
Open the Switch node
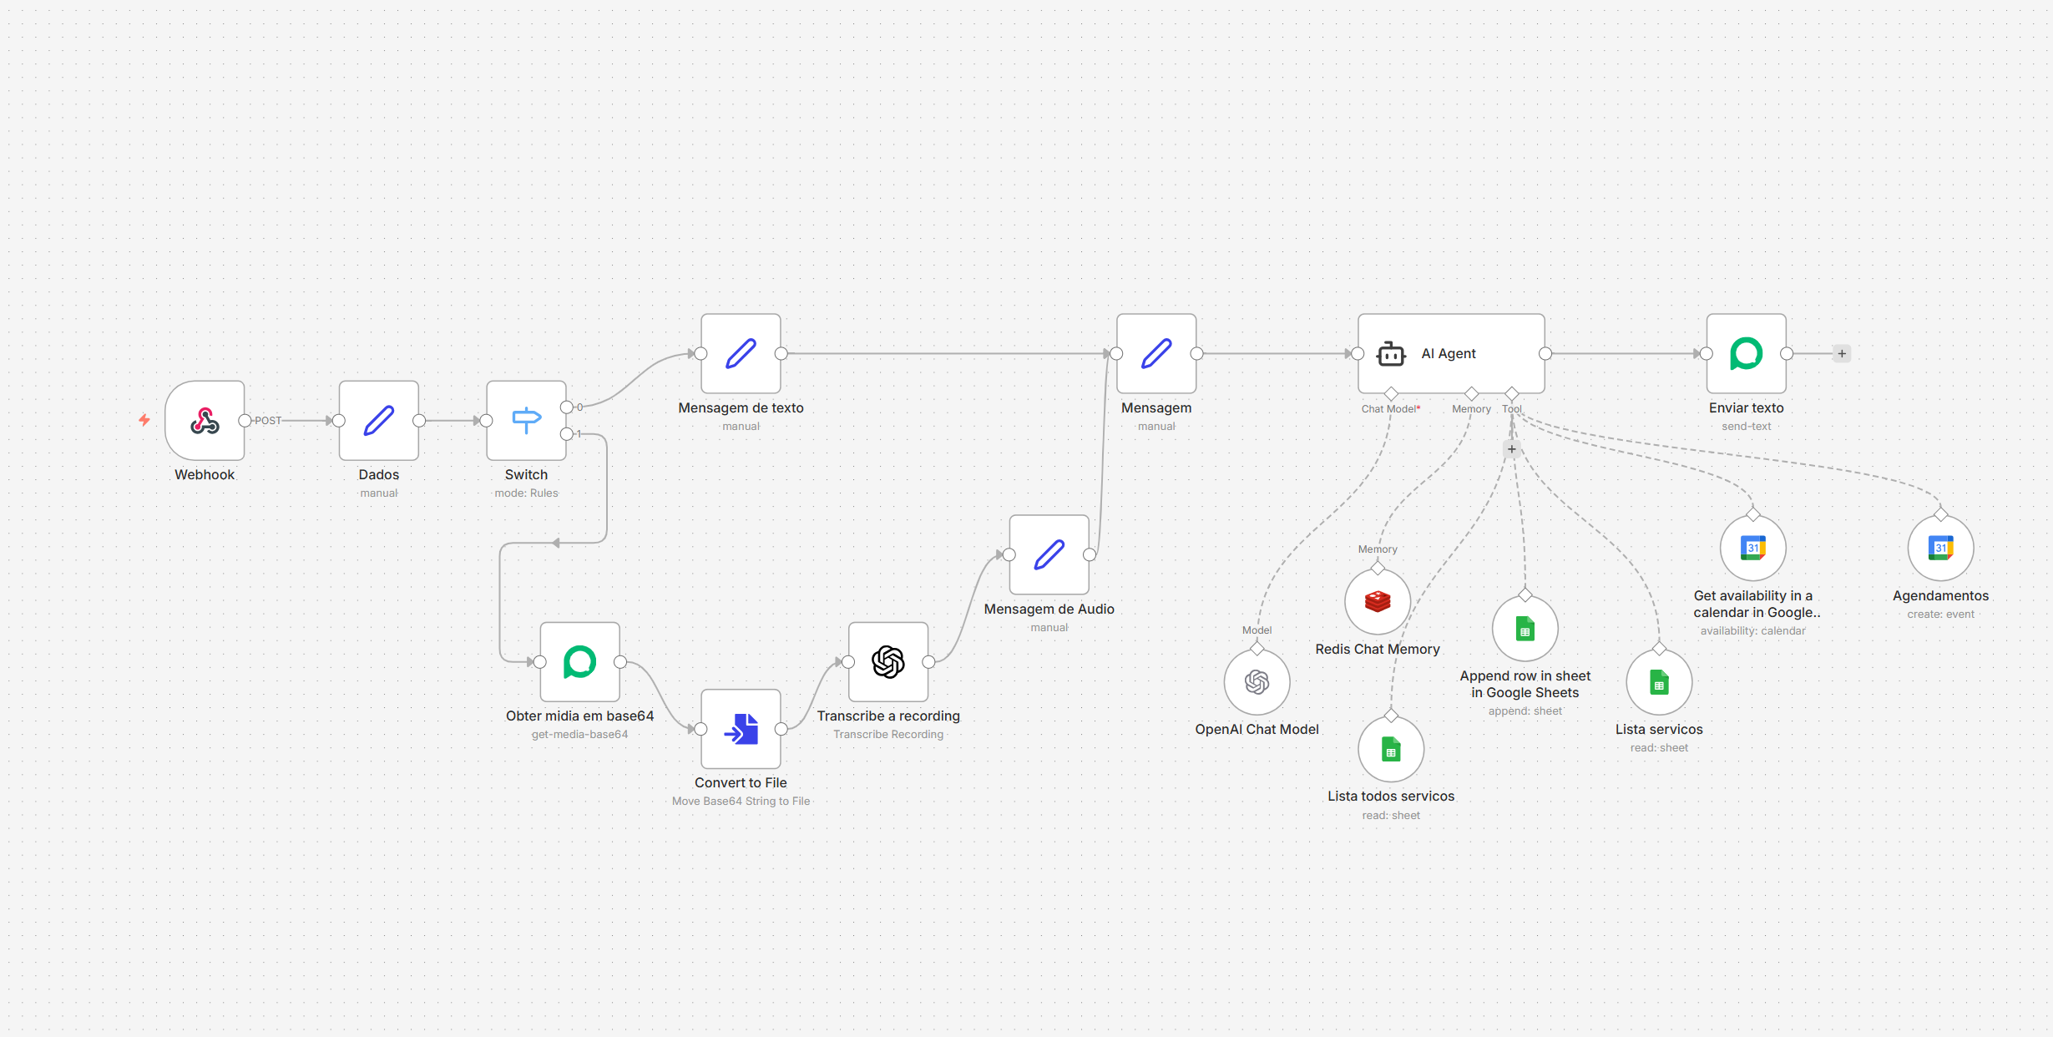tap(526, 420)
